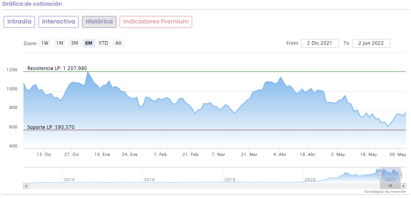Set zoom range to 1M

pos(60,43)
